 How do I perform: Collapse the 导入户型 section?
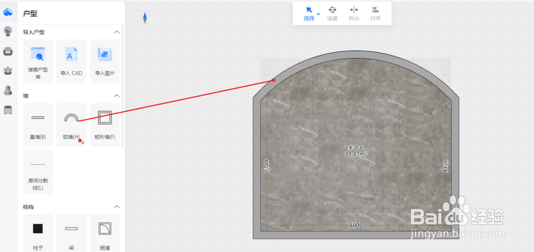coord(117,32)
